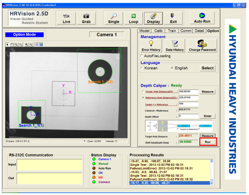Click the Target<->Reference input showing 100
Viewport: 249px width, 195px height.
189,104
